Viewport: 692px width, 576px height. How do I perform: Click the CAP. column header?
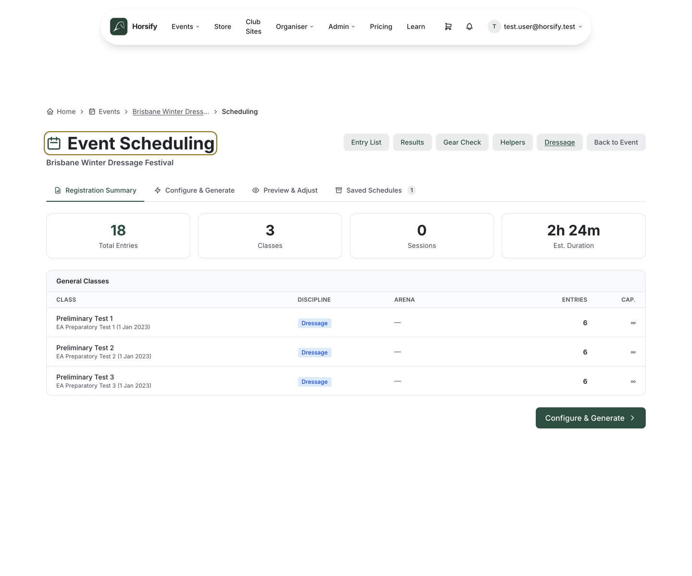tap(628, 300)
